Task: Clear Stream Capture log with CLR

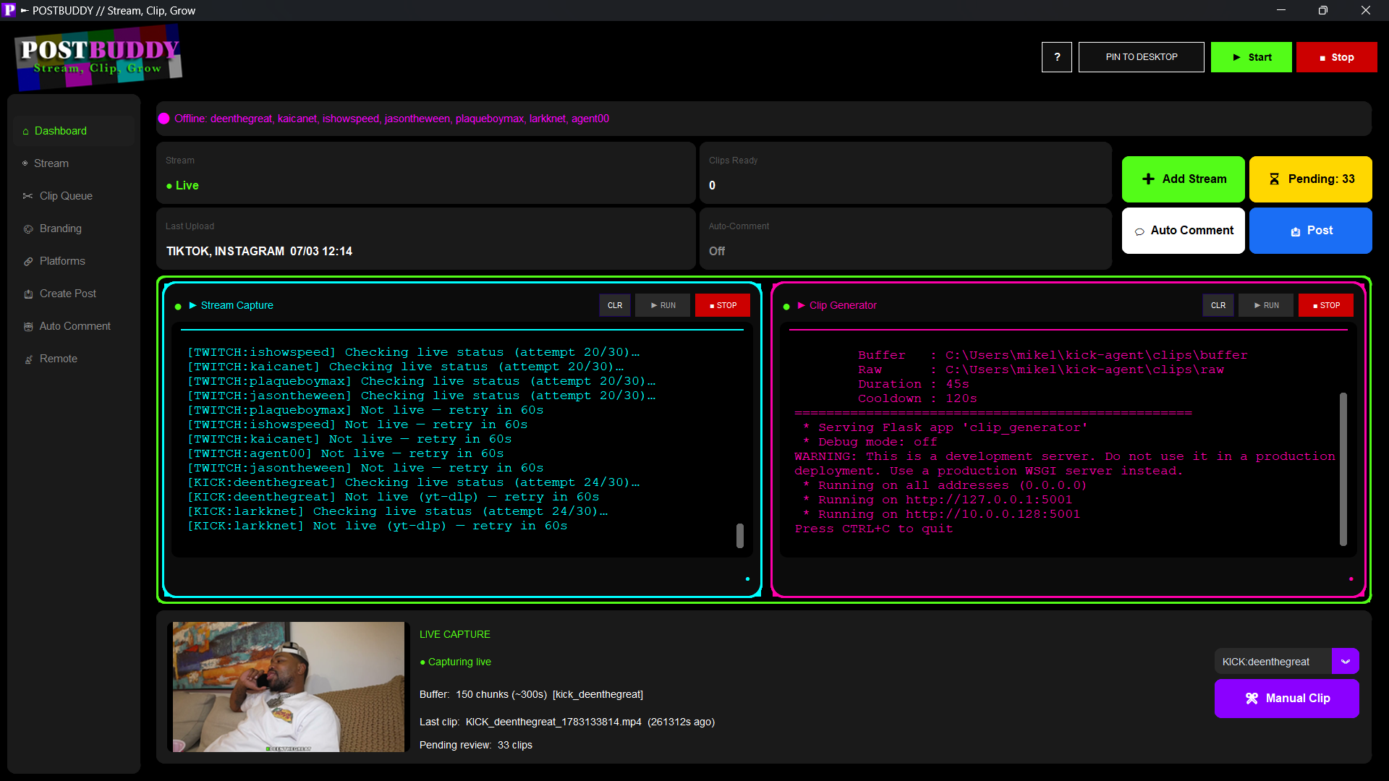Action: click(615, 305)
